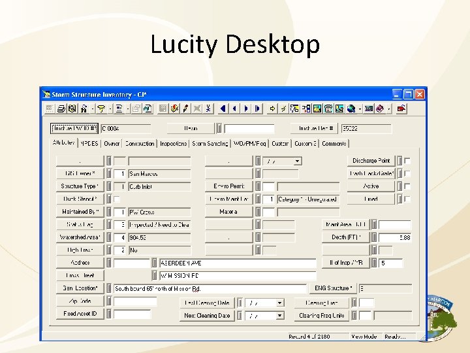This screenshot has height=353, width=470.
Task: Click the Maintained By label button
Action: [80, 212]
